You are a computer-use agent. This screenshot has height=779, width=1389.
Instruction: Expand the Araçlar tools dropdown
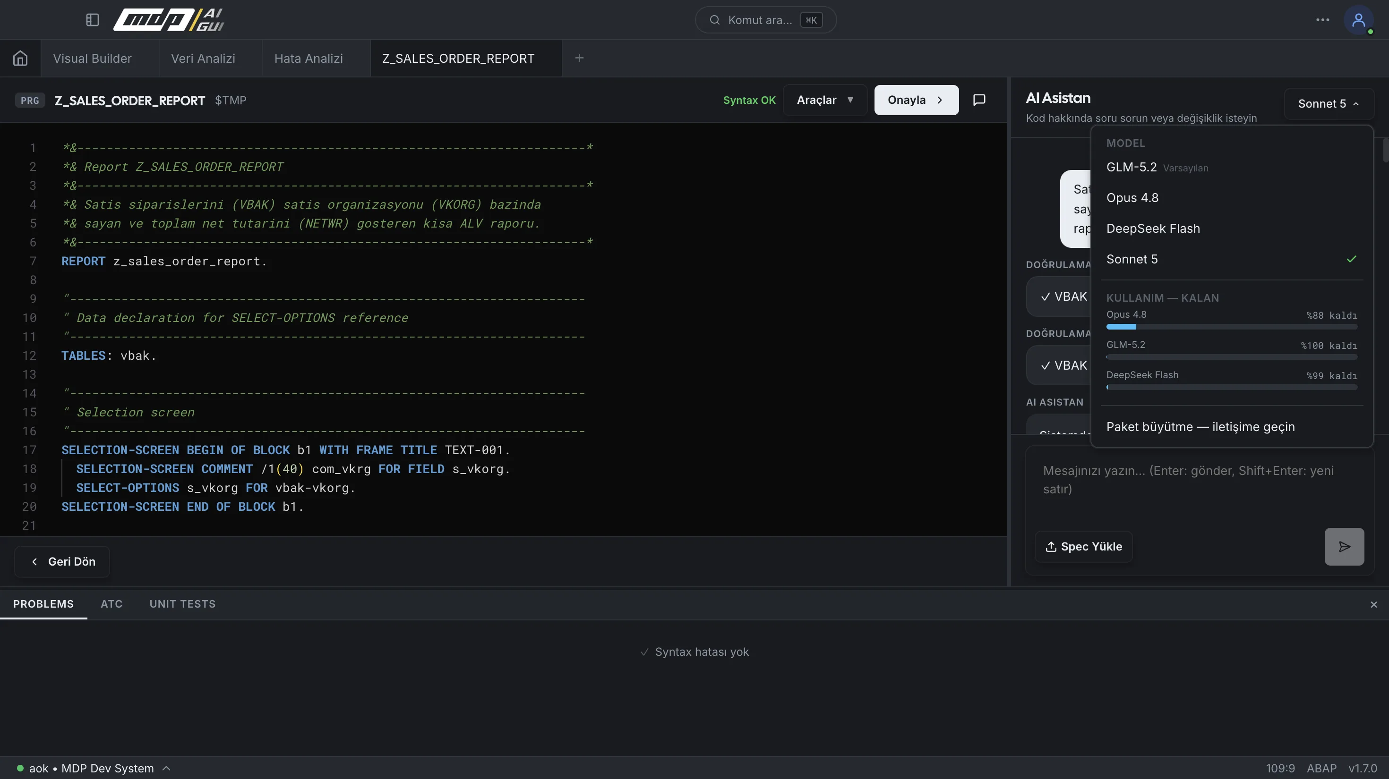pyautogui.click(x=825, y=100)
